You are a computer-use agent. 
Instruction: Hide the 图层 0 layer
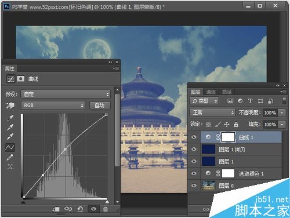[x=194, y=186]
